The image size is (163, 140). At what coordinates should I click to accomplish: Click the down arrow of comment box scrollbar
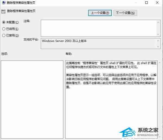pyautogui.click(x=158, y=34)
